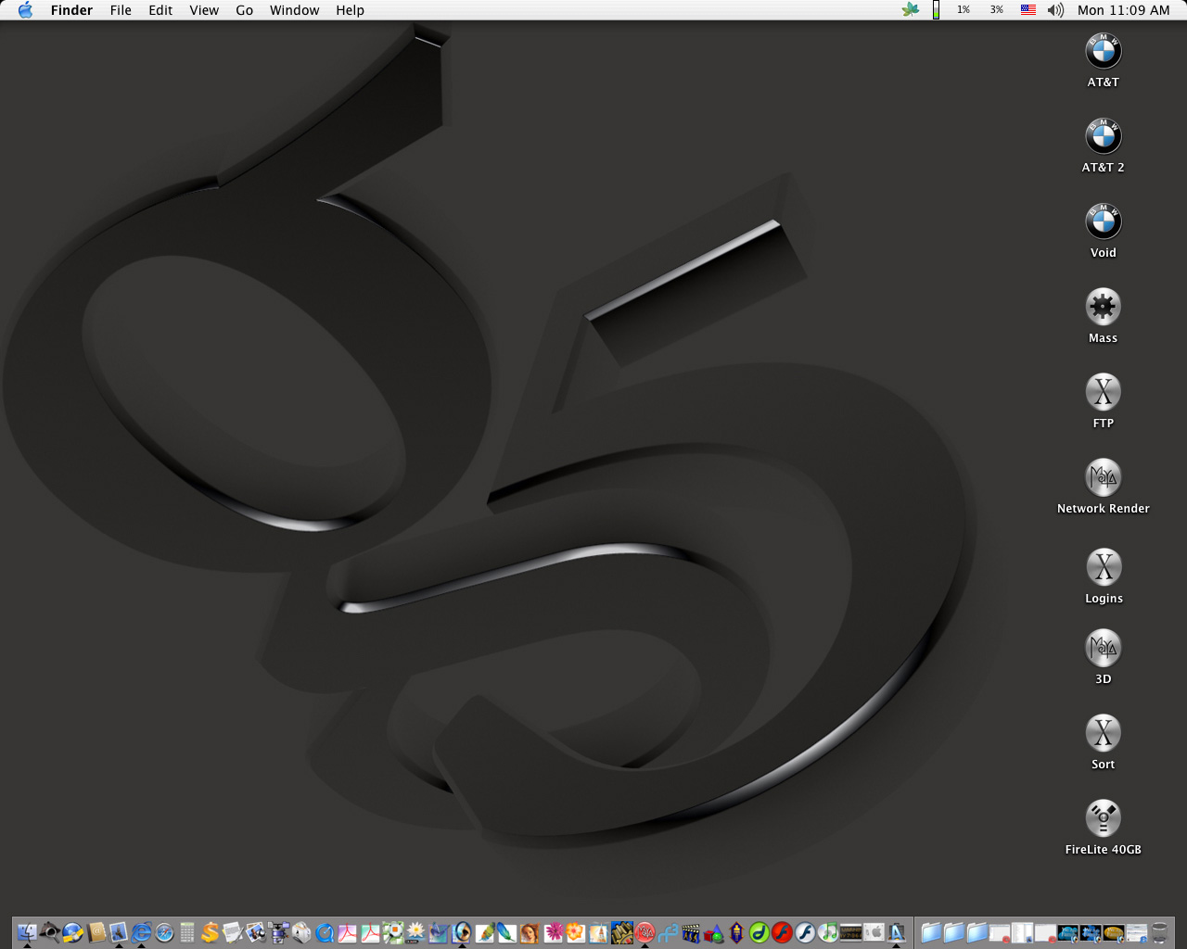Image resolution: width=1187 pixels, height=949 pixels.
Task: Select the Logins desktop icon
Action: [1104, 567]
